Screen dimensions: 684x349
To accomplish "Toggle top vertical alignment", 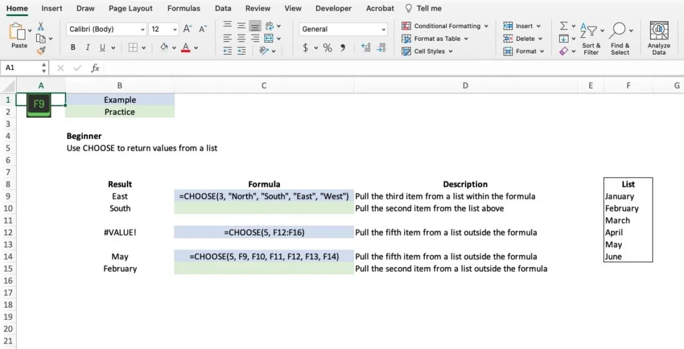I will point(227,26).
